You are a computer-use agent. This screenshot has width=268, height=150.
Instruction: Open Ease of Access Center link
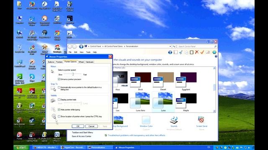[82, 136]
